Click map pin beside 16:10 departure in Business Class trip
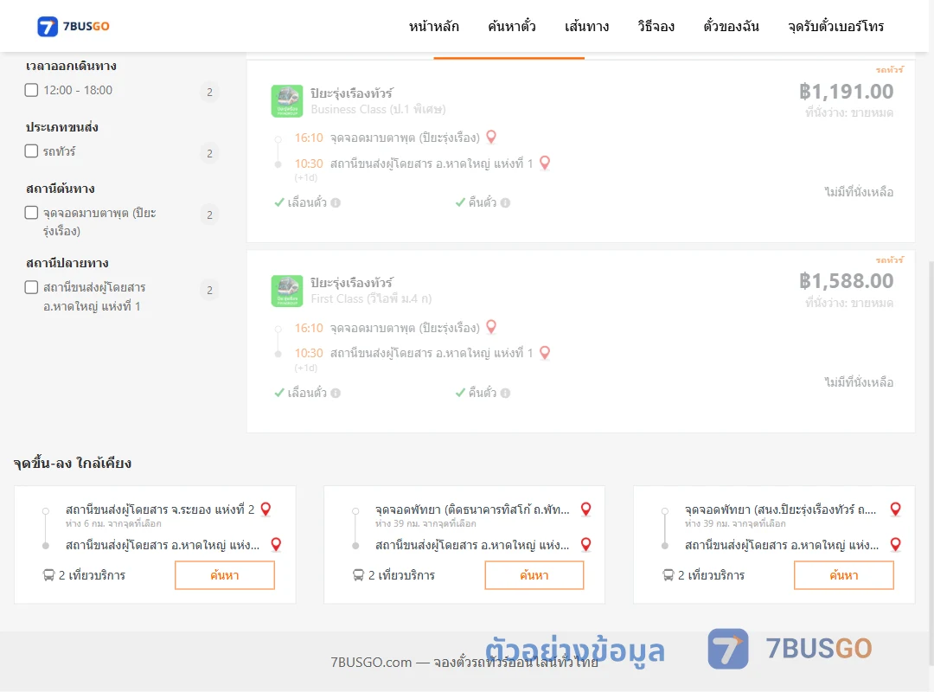This screenshot has width=934, height=692. [x=491, y=137]
